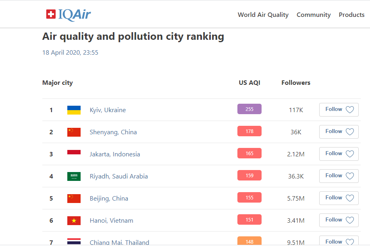Click the red 159 AQI badge
The width and height of the screenshot is (370, 246).
249,176
